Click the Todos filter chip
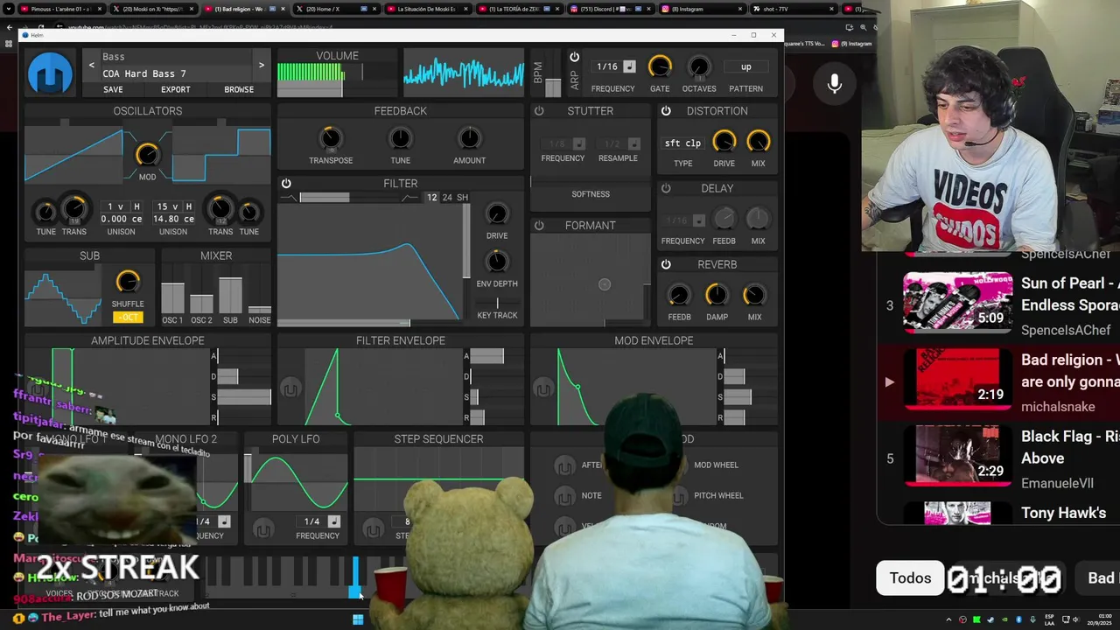Image resolution: width=1120 pixels, height=630 pixels. tap(910, 577)
